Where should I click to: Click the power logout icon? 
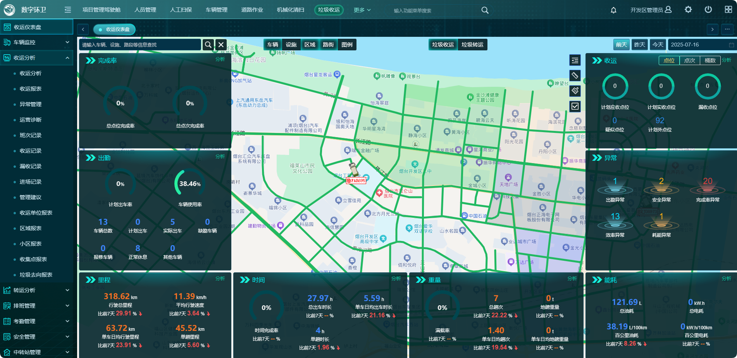point(708,10)
